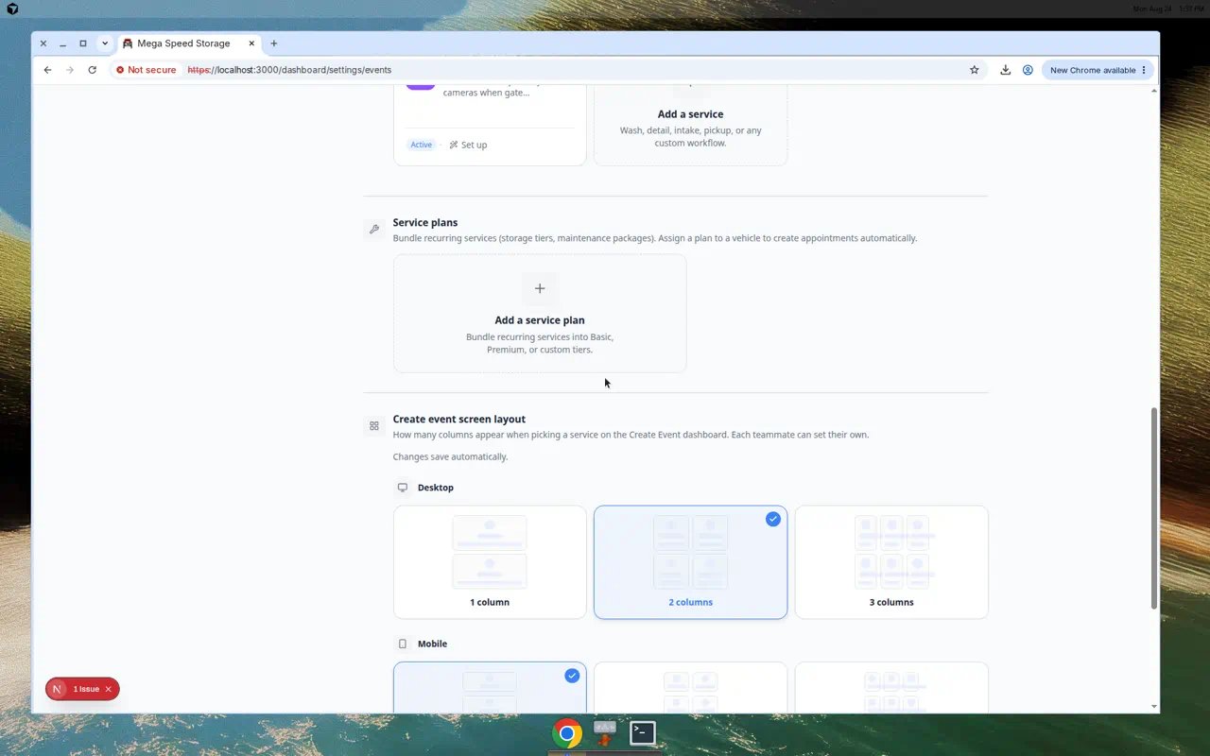Click the Not secure warning icon
This screenshot has height=756, width=1210.
click(x=120, y=70)
